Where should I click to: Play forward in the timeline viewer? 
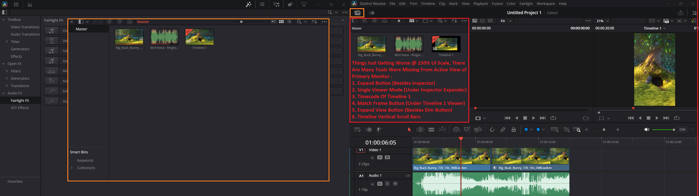tap(657, 118)
